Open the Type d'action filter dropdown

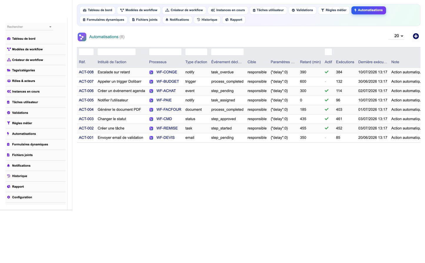196,52
